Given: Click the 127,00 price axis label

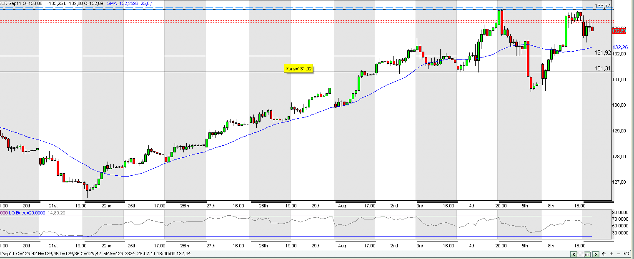Looking at the screenshot, I should [620, 182].
